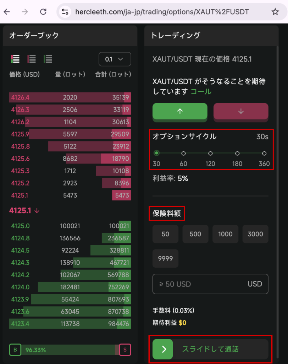Image resolution: width=288 pixels, height=364 pixels.
Task: Go back to the previous page
Action: [x=7, y=12]
